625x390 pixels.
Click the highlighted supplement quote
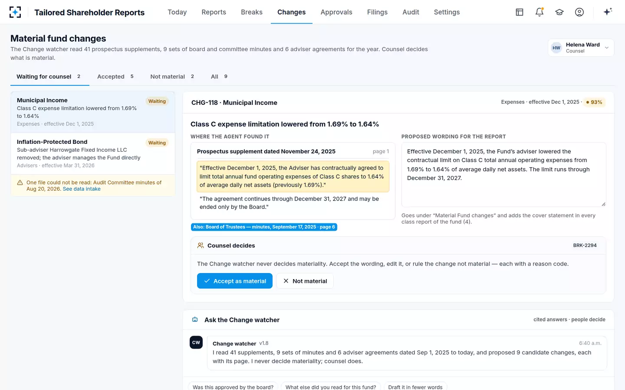[x=293, y=176]
